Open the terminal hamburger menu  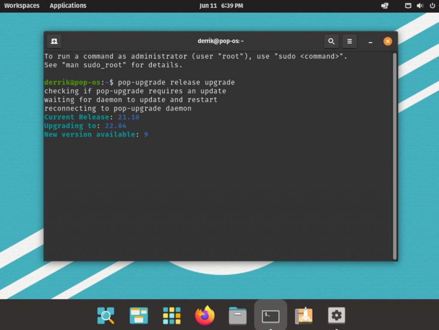[350, 41]
